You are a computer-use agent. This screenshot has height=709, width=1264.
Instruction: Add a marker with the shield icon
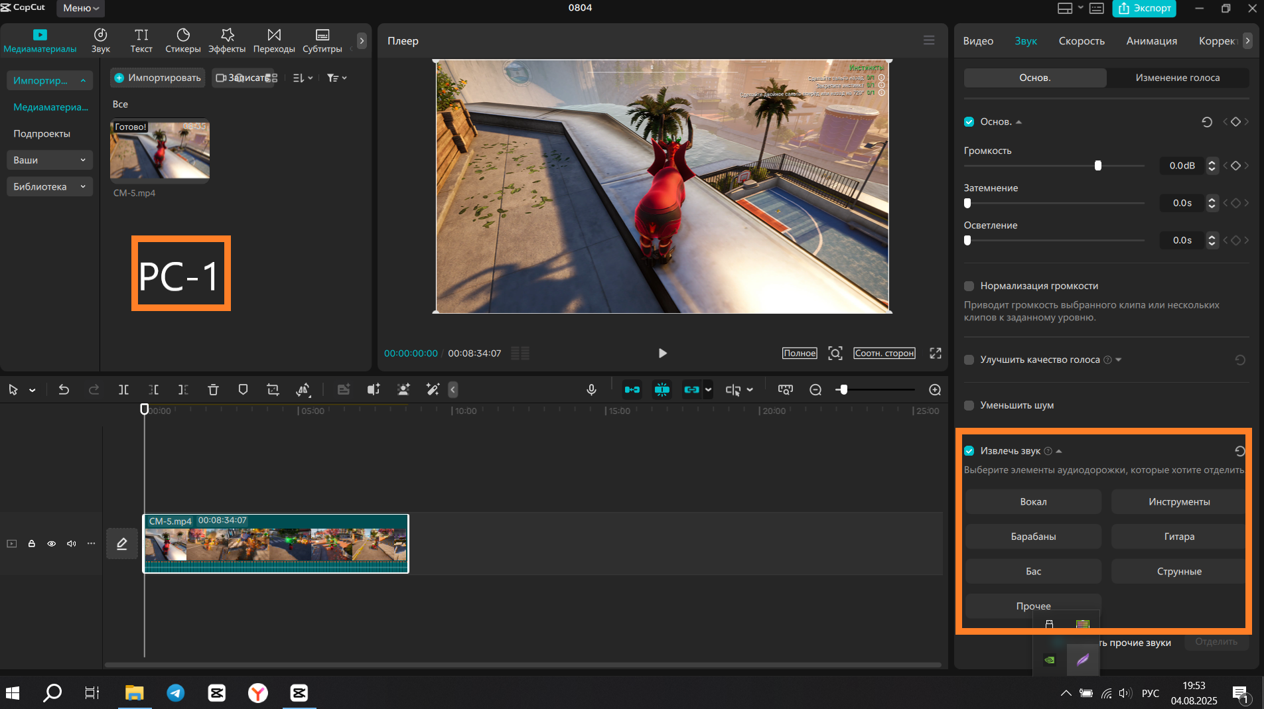243,390
